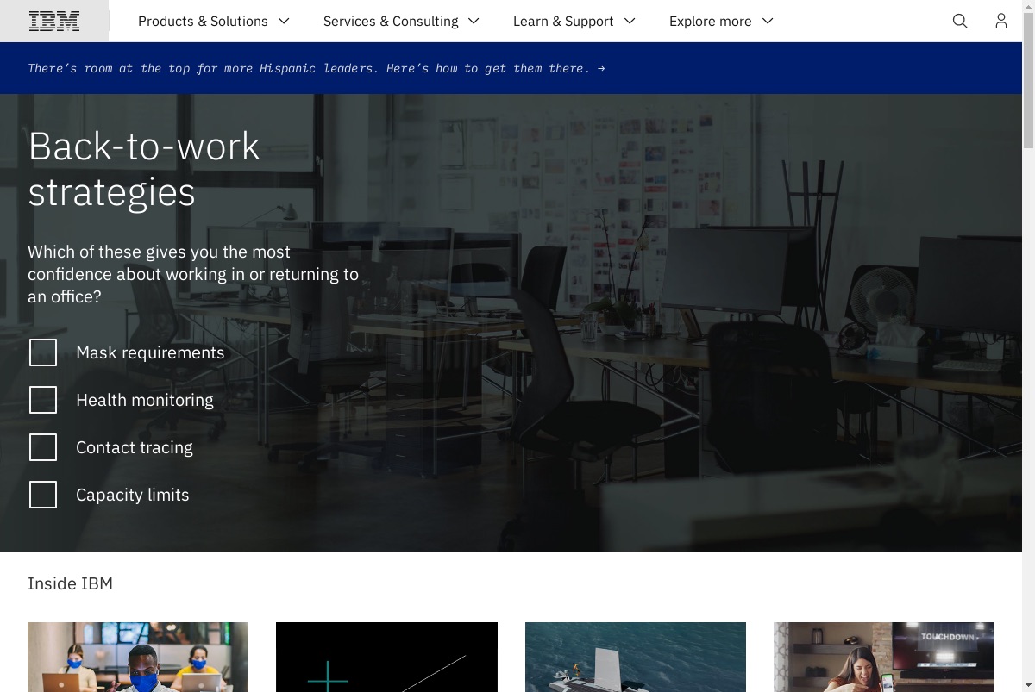
Task: Expand the Explore more chevron
Action: pos(768,21)
